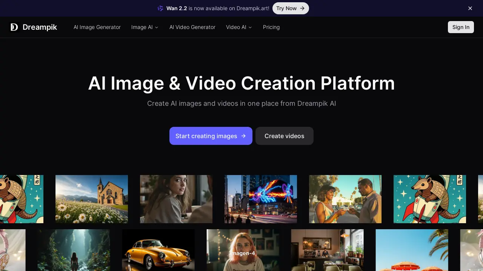This screenshot has width=483, height=271.
Task: Open the jungle waterfall thumbnail
Action: [74, 250]
